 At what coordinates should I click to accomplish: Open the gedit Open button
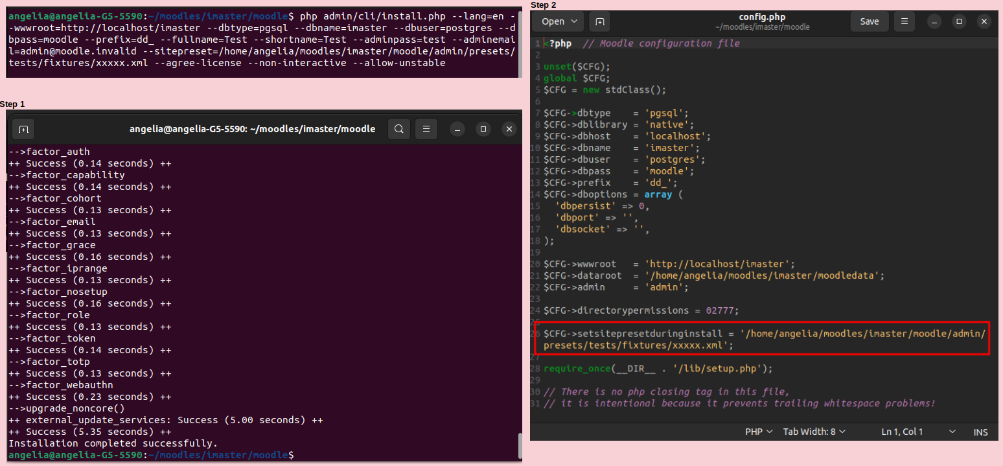(558, 21)
